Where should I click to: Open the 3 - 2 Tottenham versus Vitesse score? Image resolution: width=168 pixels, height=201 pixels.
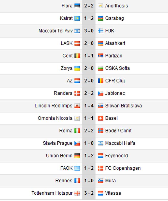pyautogui.click(x=89, y=193)
